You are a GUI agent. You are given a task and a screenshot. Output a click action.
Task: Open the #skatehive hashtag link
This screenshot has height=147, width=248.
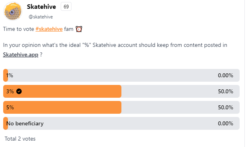[x=49, y=29]
